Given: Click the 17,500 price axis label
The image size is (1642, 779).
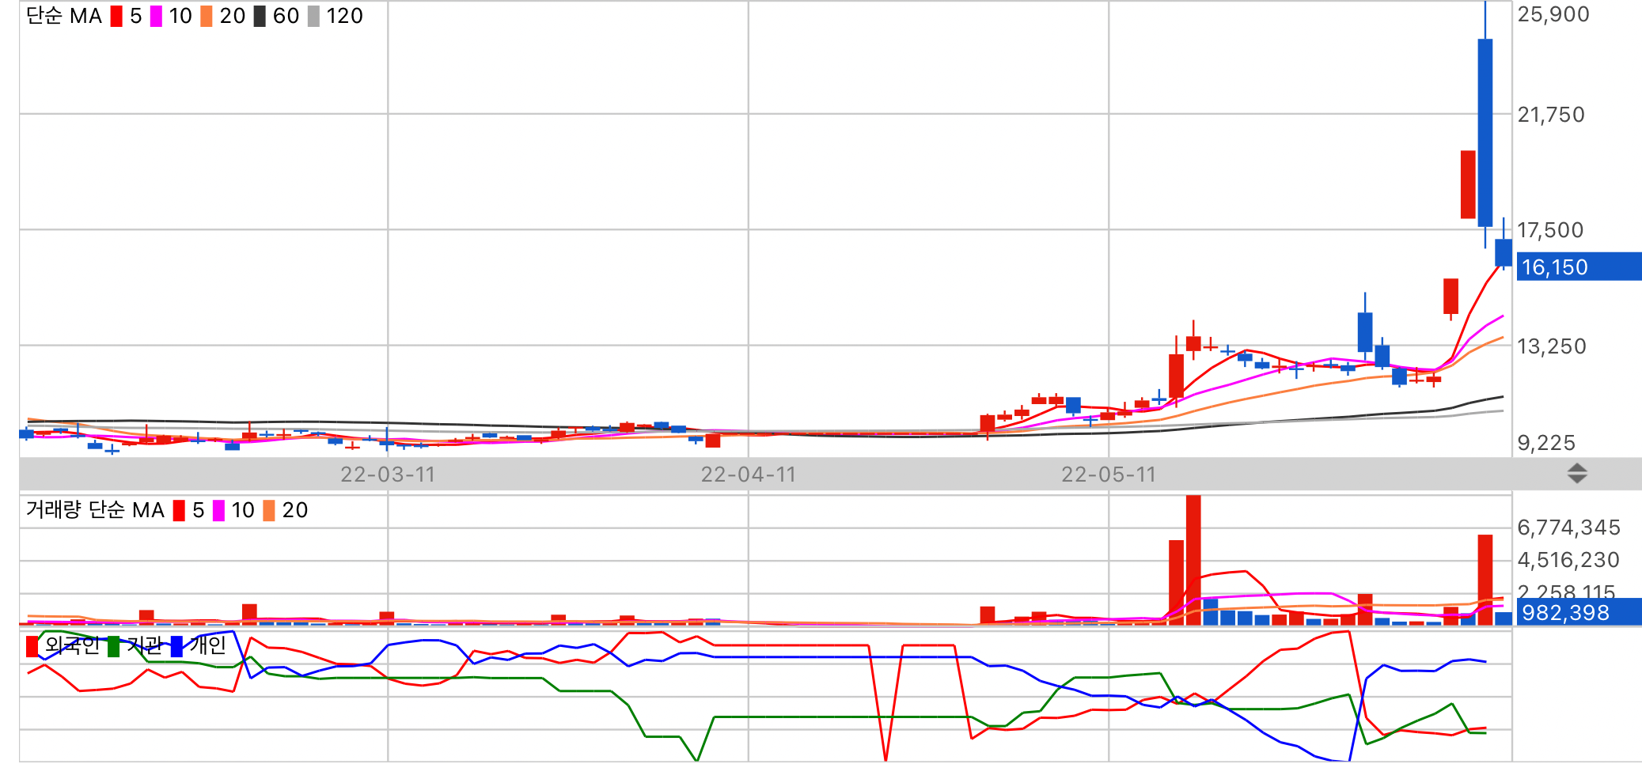Looking at the screenshot, I should (1550, 230).
